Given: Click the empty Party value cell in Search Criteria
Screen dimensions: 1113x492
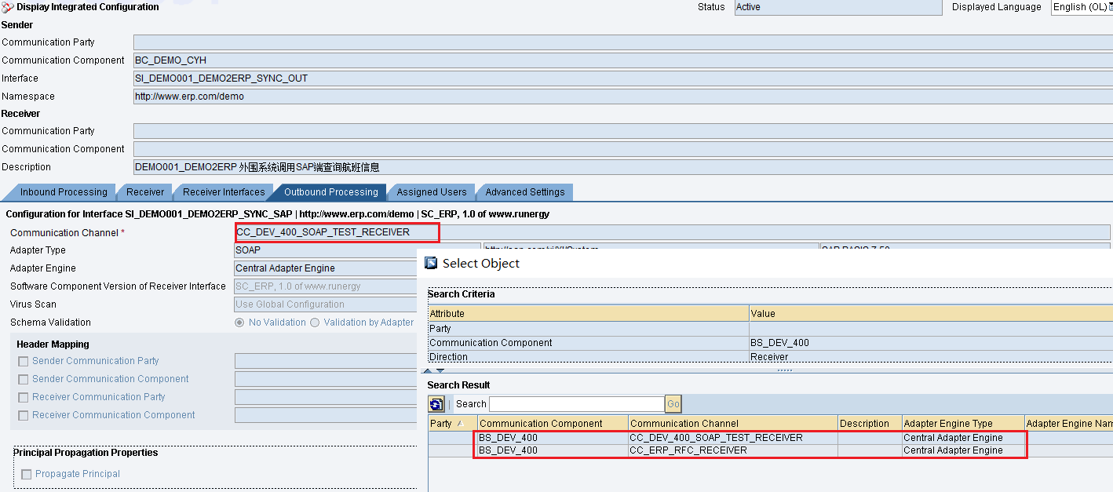Looking at the screenshot, I should click(x=931, y=329).
